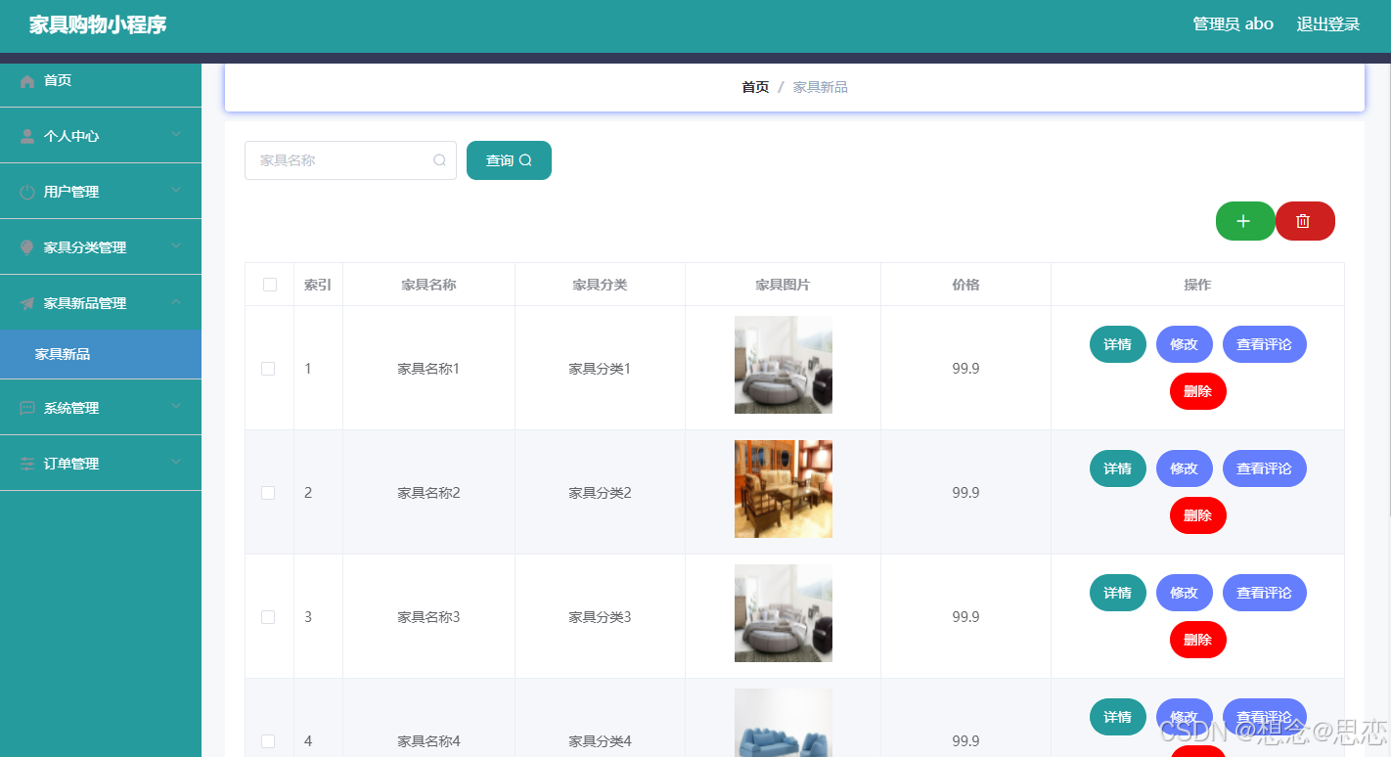Click 删除 for 家具名称2
This screenshot has height=757, width=1391.
click(x=1198, y=515)
